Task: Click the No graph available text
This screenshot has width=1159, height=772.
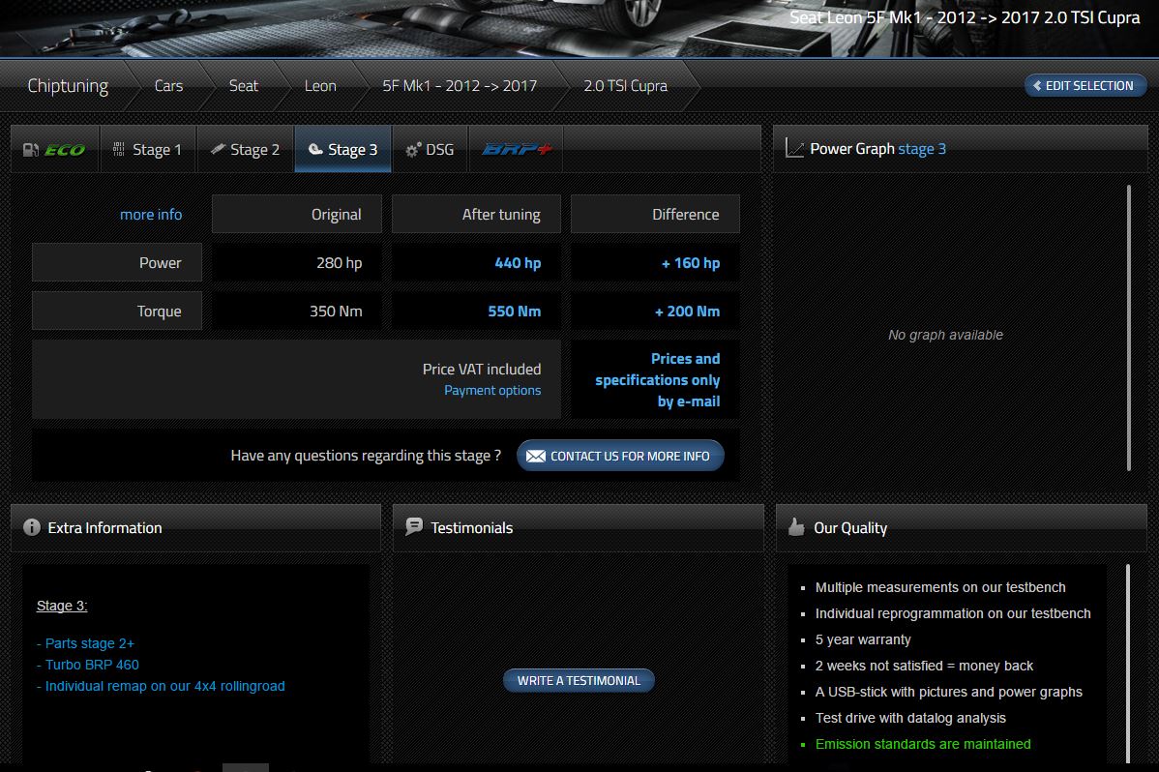Action: [945, 335]
